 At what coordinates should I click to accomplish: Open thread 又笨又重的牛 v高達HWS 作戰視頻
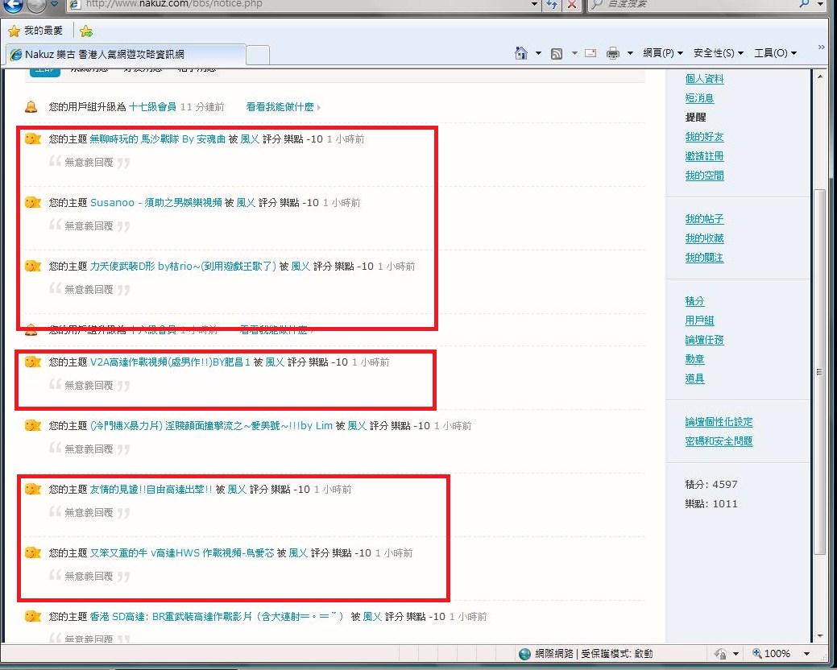[x=182, y=553]
